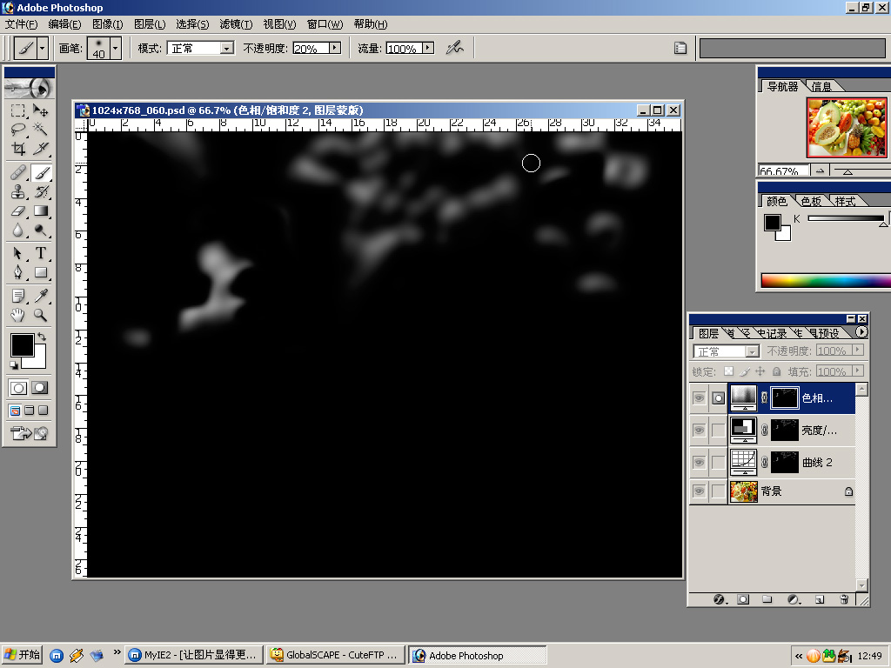
Task: Open 模式 blend mode dropdown
Action: [227, 49]
